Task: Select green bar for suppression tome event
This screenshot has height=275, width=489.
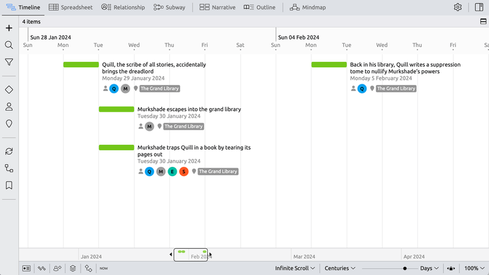Action: (x=329, y=65)
